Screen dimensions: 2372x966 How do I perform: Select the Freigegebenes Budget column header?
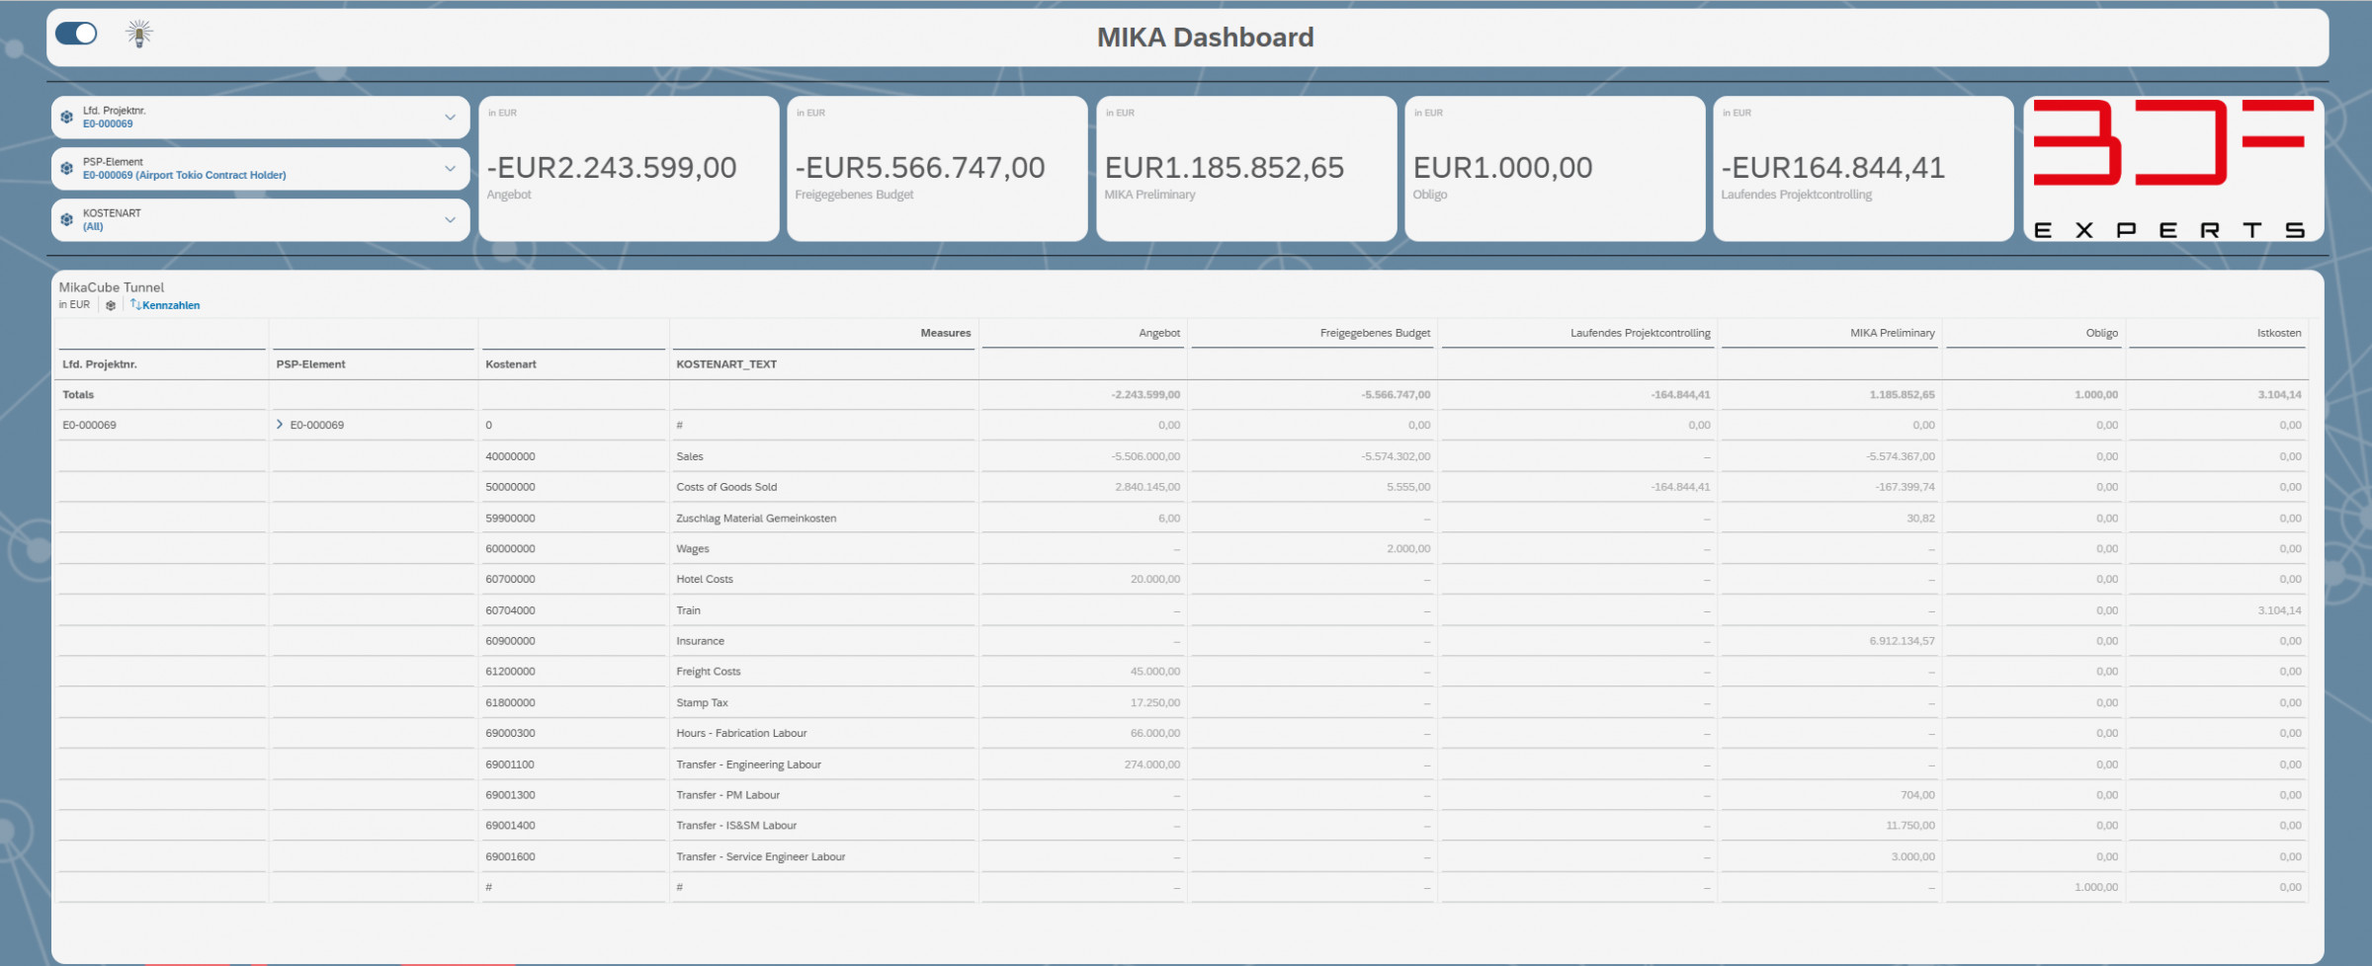click(x=1374, y=334)
